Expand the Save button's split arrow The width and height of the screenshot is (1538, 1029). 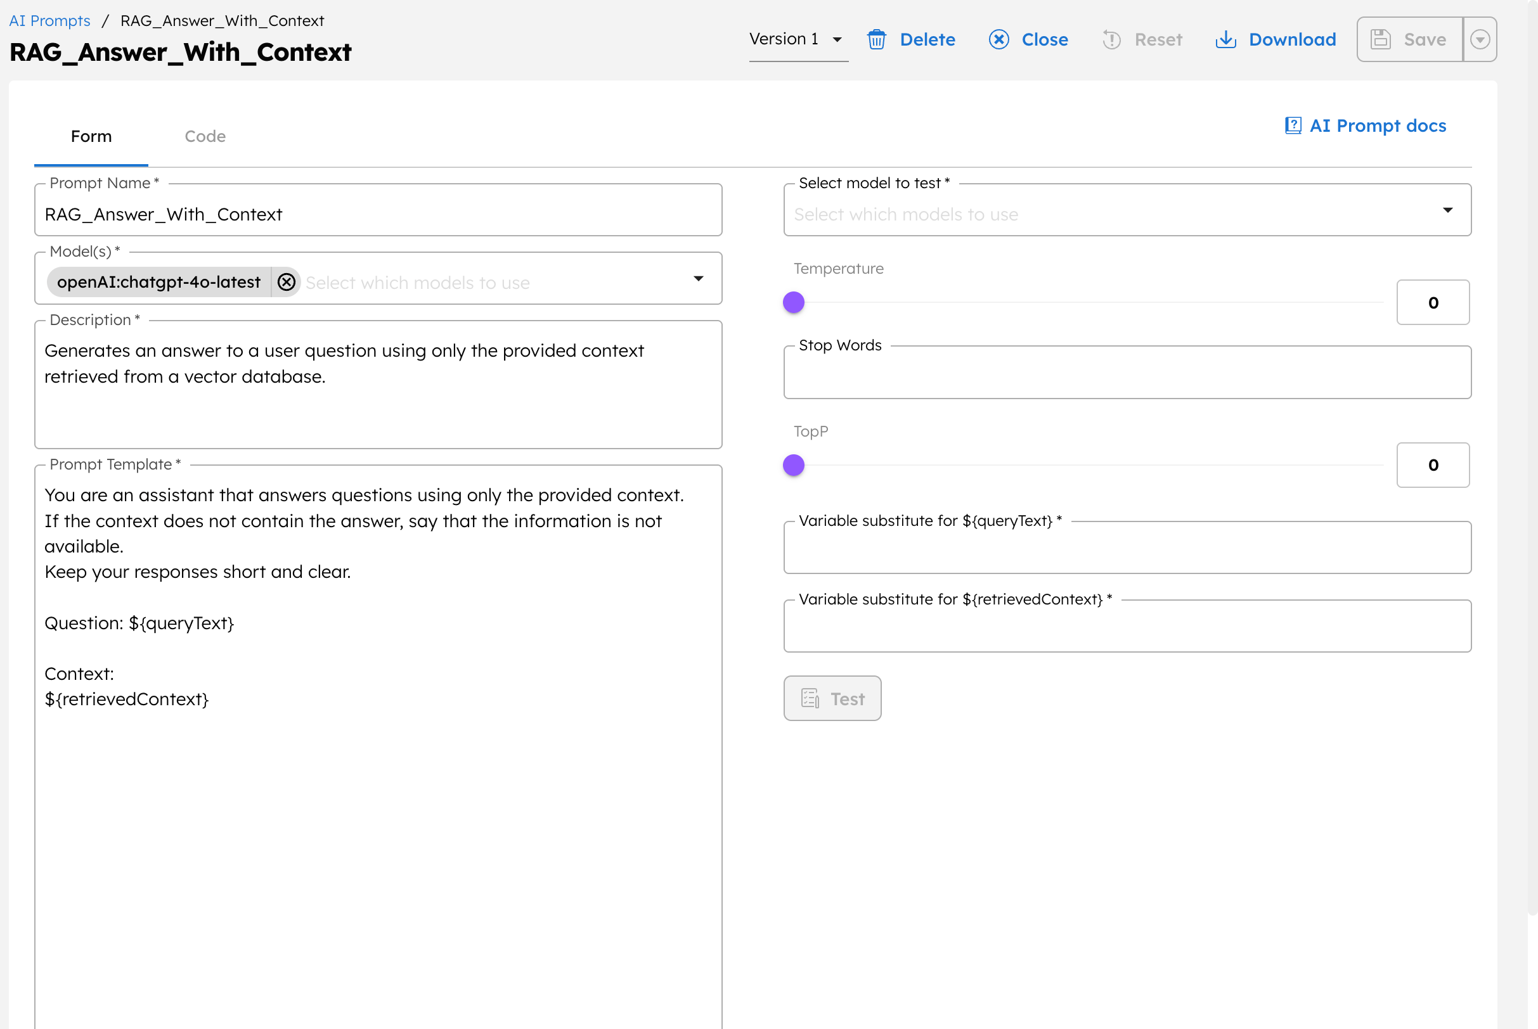1480,39
